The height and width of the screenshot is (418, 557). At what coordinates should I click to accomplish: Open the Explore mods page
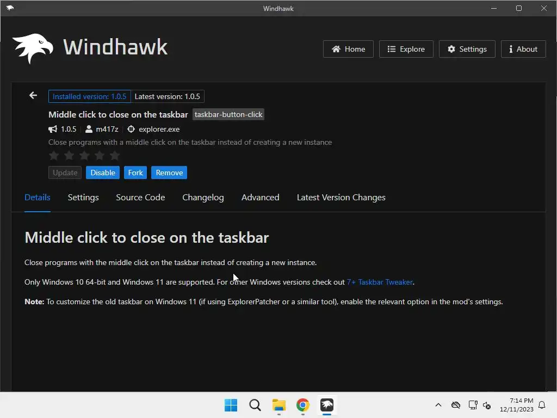tap(406, 49)
